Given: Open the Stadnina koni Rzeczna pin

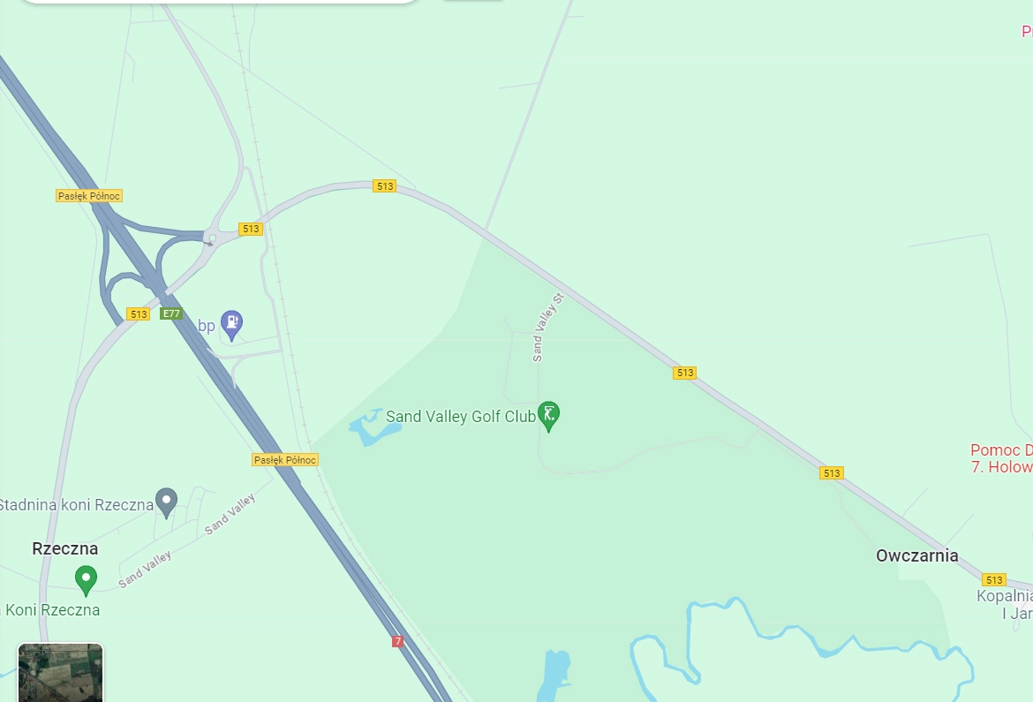Looking at the screenshot, I should click(166, 503).
